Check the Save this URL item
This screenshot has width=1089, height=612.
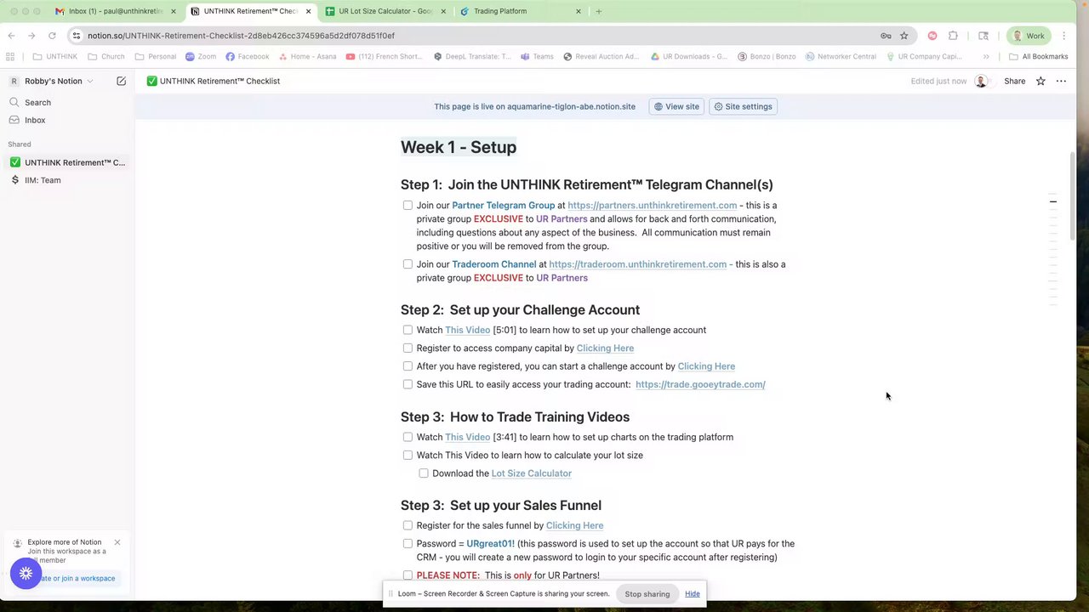pyautogui.click(x=408, y=384)
